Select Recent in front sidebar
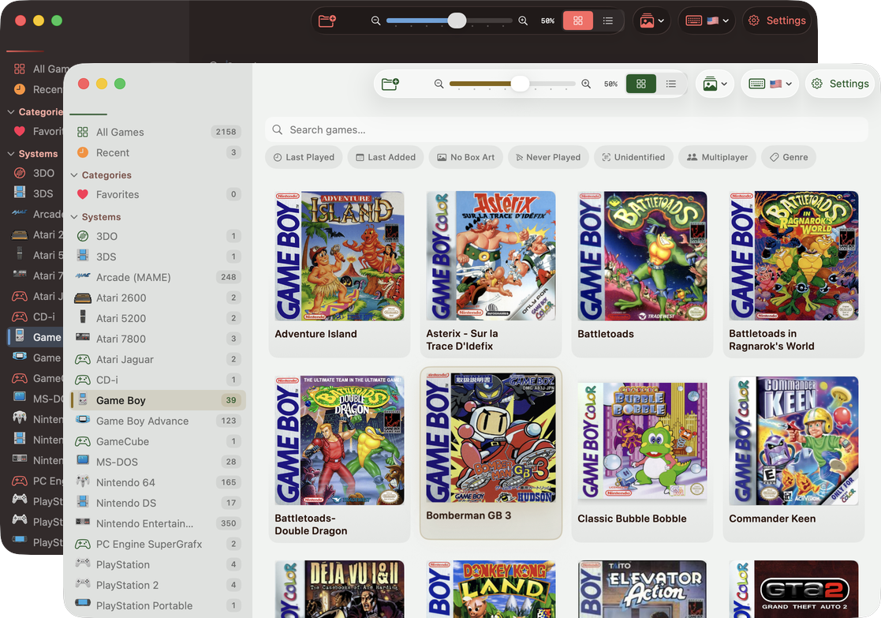Screen dimensions: 881x618 coord(158,153)
